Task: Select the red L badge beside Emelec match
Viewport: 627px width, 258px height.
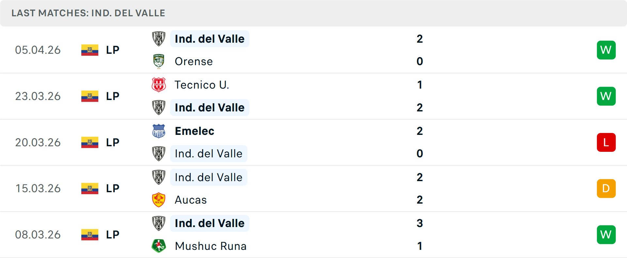Action: point(606,142)
